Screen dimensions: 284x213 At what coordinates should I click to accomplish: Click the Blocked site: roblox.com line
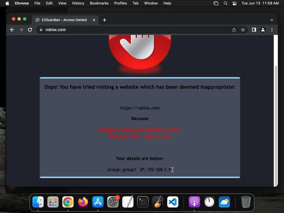(140, 136)
